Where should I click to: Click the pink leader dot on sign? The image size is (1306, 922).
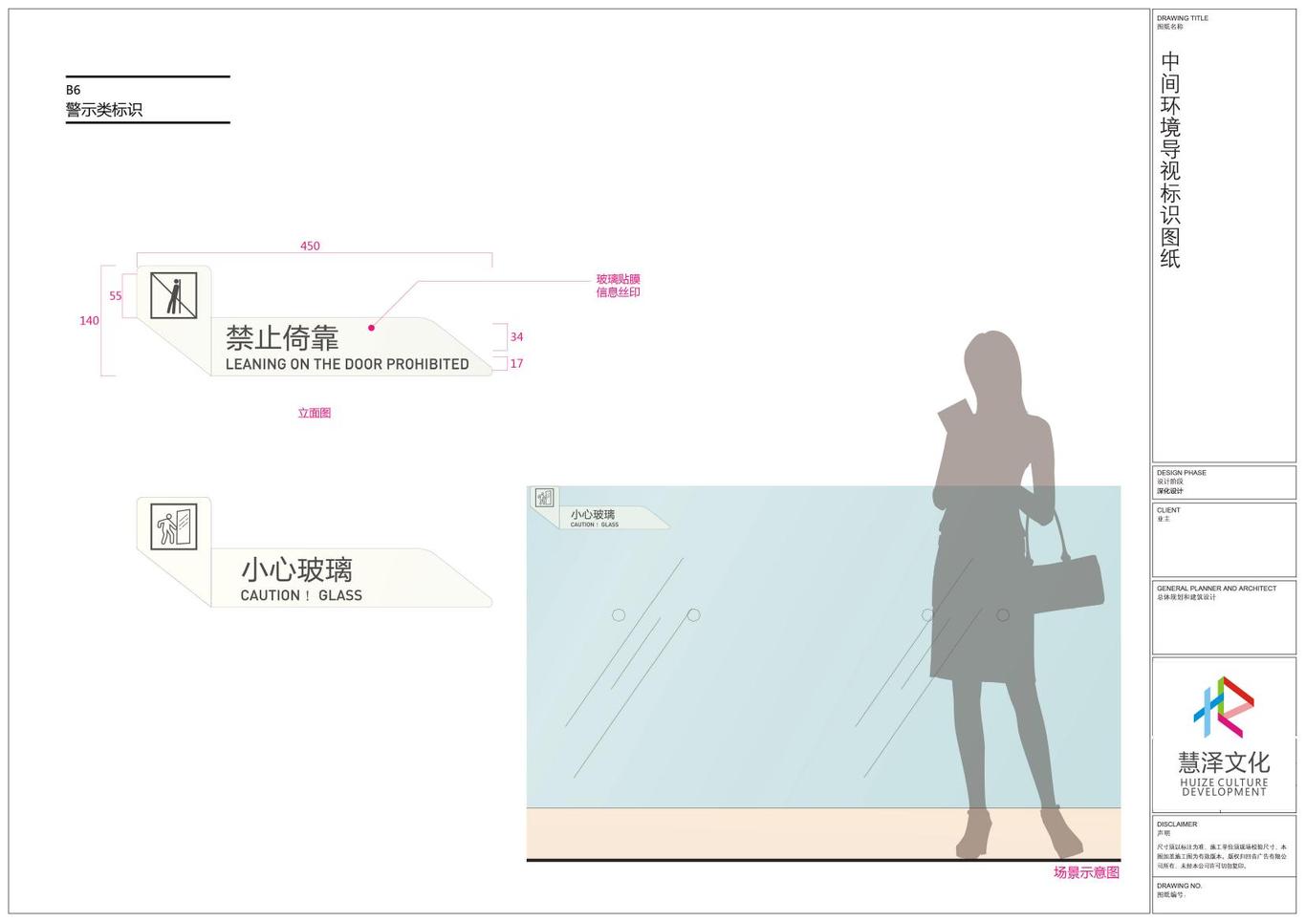coord(372,328)
